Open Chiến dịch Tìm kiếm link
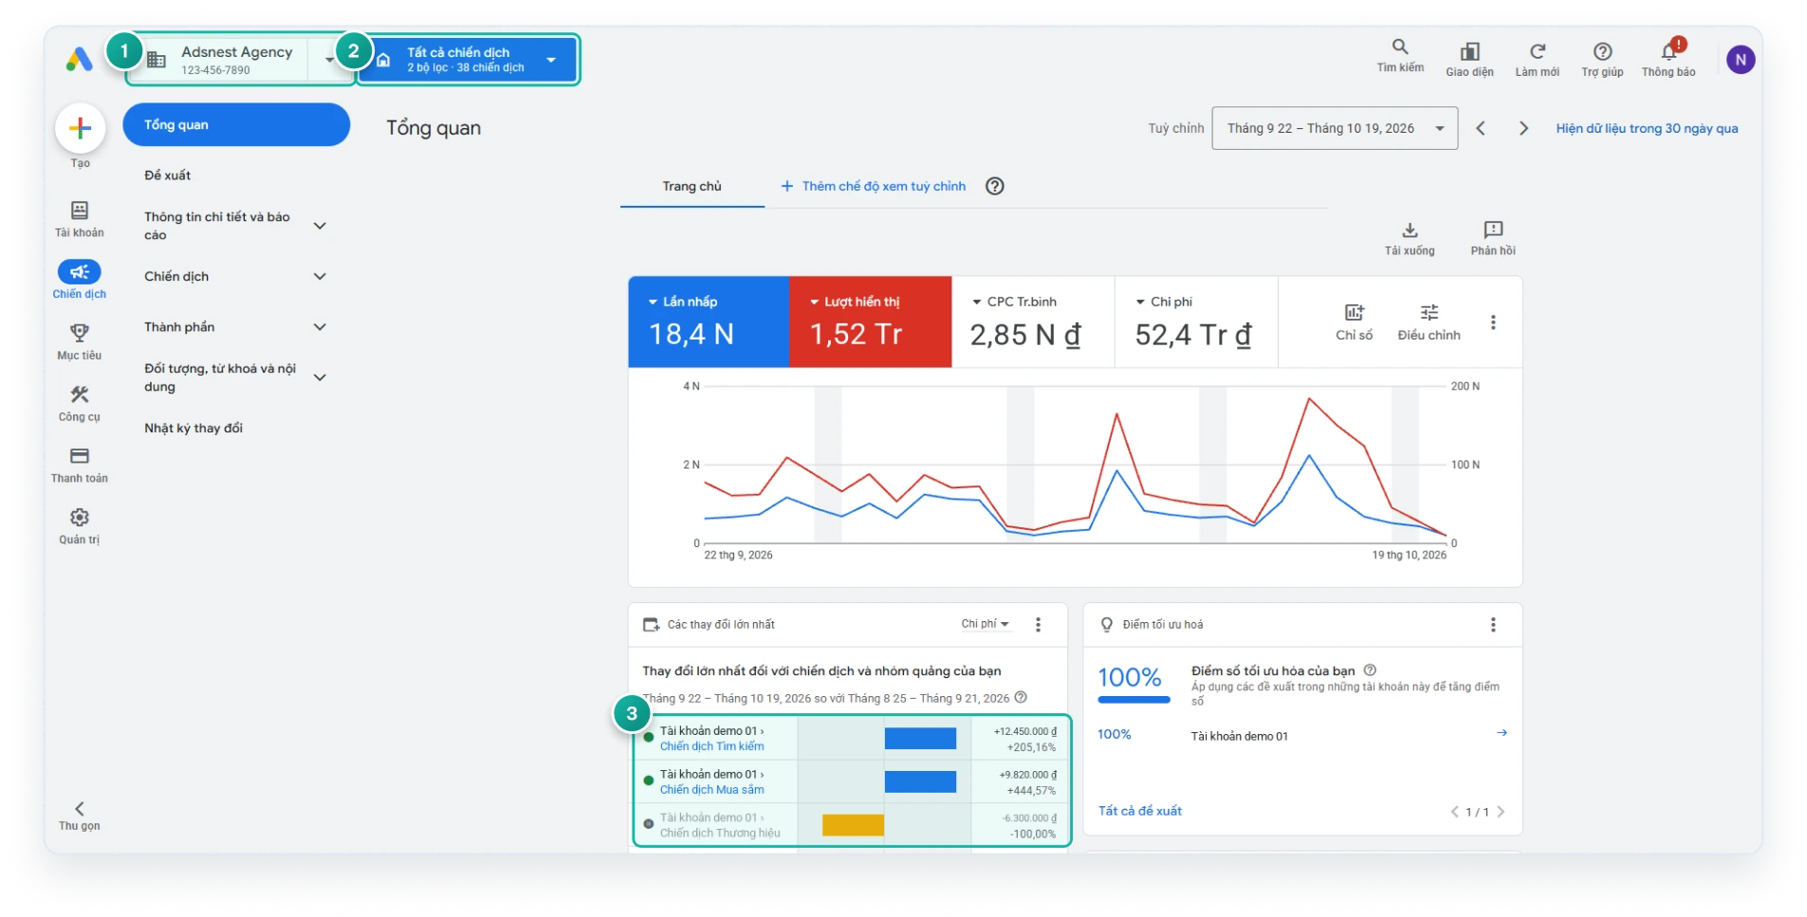Viewport: 1807px width, 917px height. [x=711, y=746]
